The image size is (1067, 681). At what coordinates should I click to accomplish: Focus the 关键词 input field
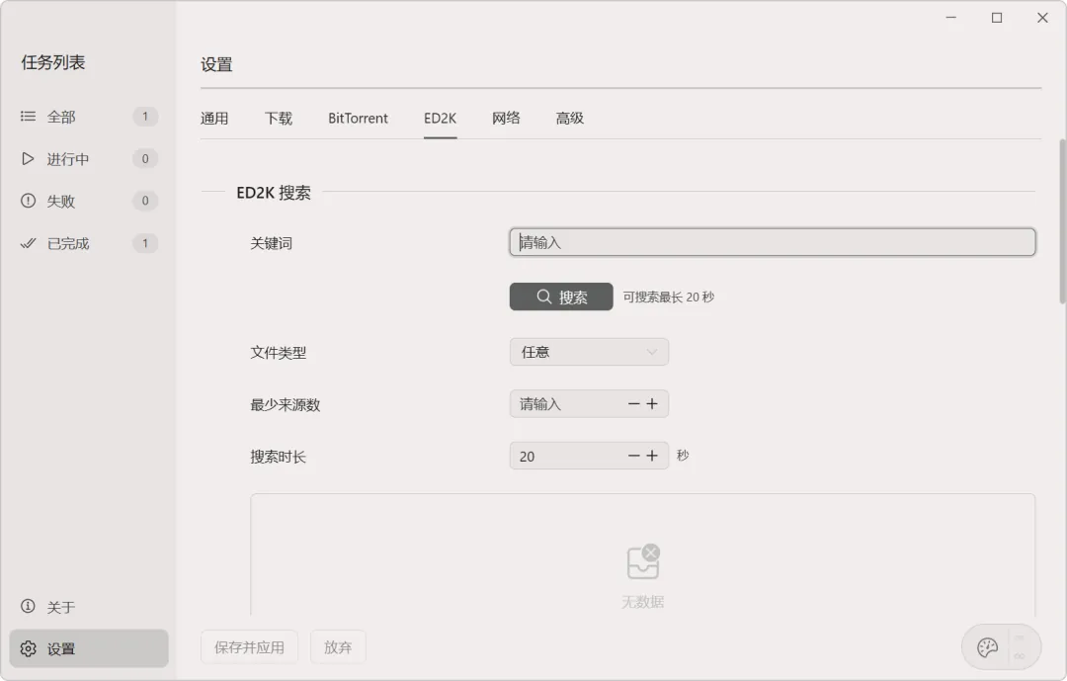(x=773, y=242)
